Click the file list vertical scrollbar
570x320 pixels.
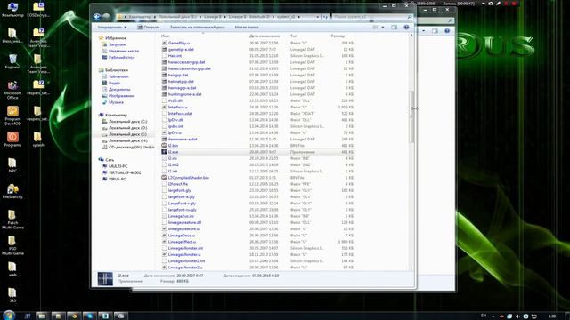411,116
